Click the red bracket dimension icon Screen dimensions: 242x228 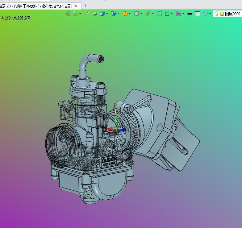pyautogui.click(x=167, y=14)
